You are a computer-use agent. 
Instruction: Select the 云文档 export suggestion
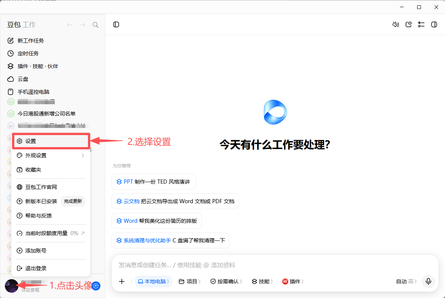point(175,201)
